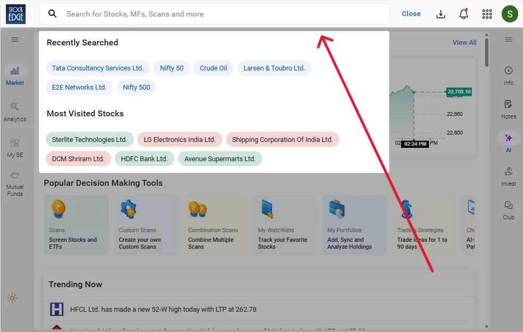Open HFCL Ltd. 52-W high news
Image resolution: width=523 pixels, height=332 pixels.
163,309
